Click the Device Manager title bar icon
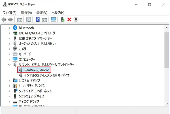 (5, 5)
